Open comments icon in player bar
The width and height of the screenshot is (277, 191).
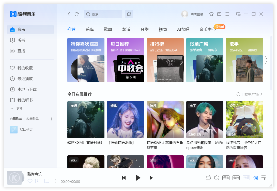[x=47, y=181]
